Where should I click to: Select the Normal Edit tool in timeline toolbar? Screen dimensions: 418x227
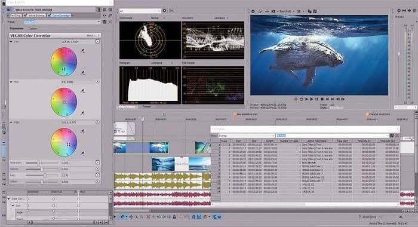(x=122, y=217)
